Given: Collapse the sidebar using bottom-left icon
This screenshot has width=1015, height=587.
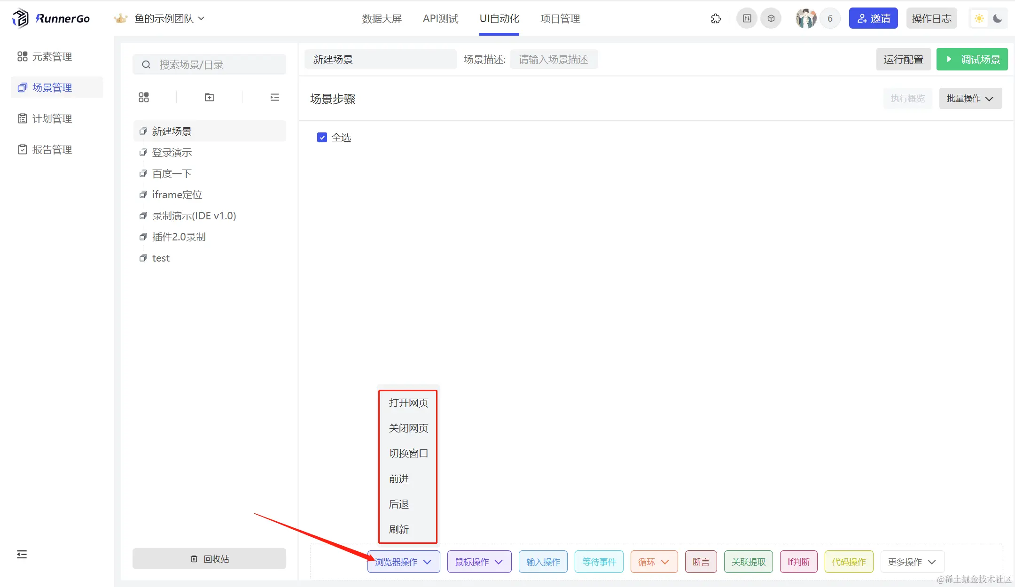Looking at the screenshot, I should click(x=22, y=554).
